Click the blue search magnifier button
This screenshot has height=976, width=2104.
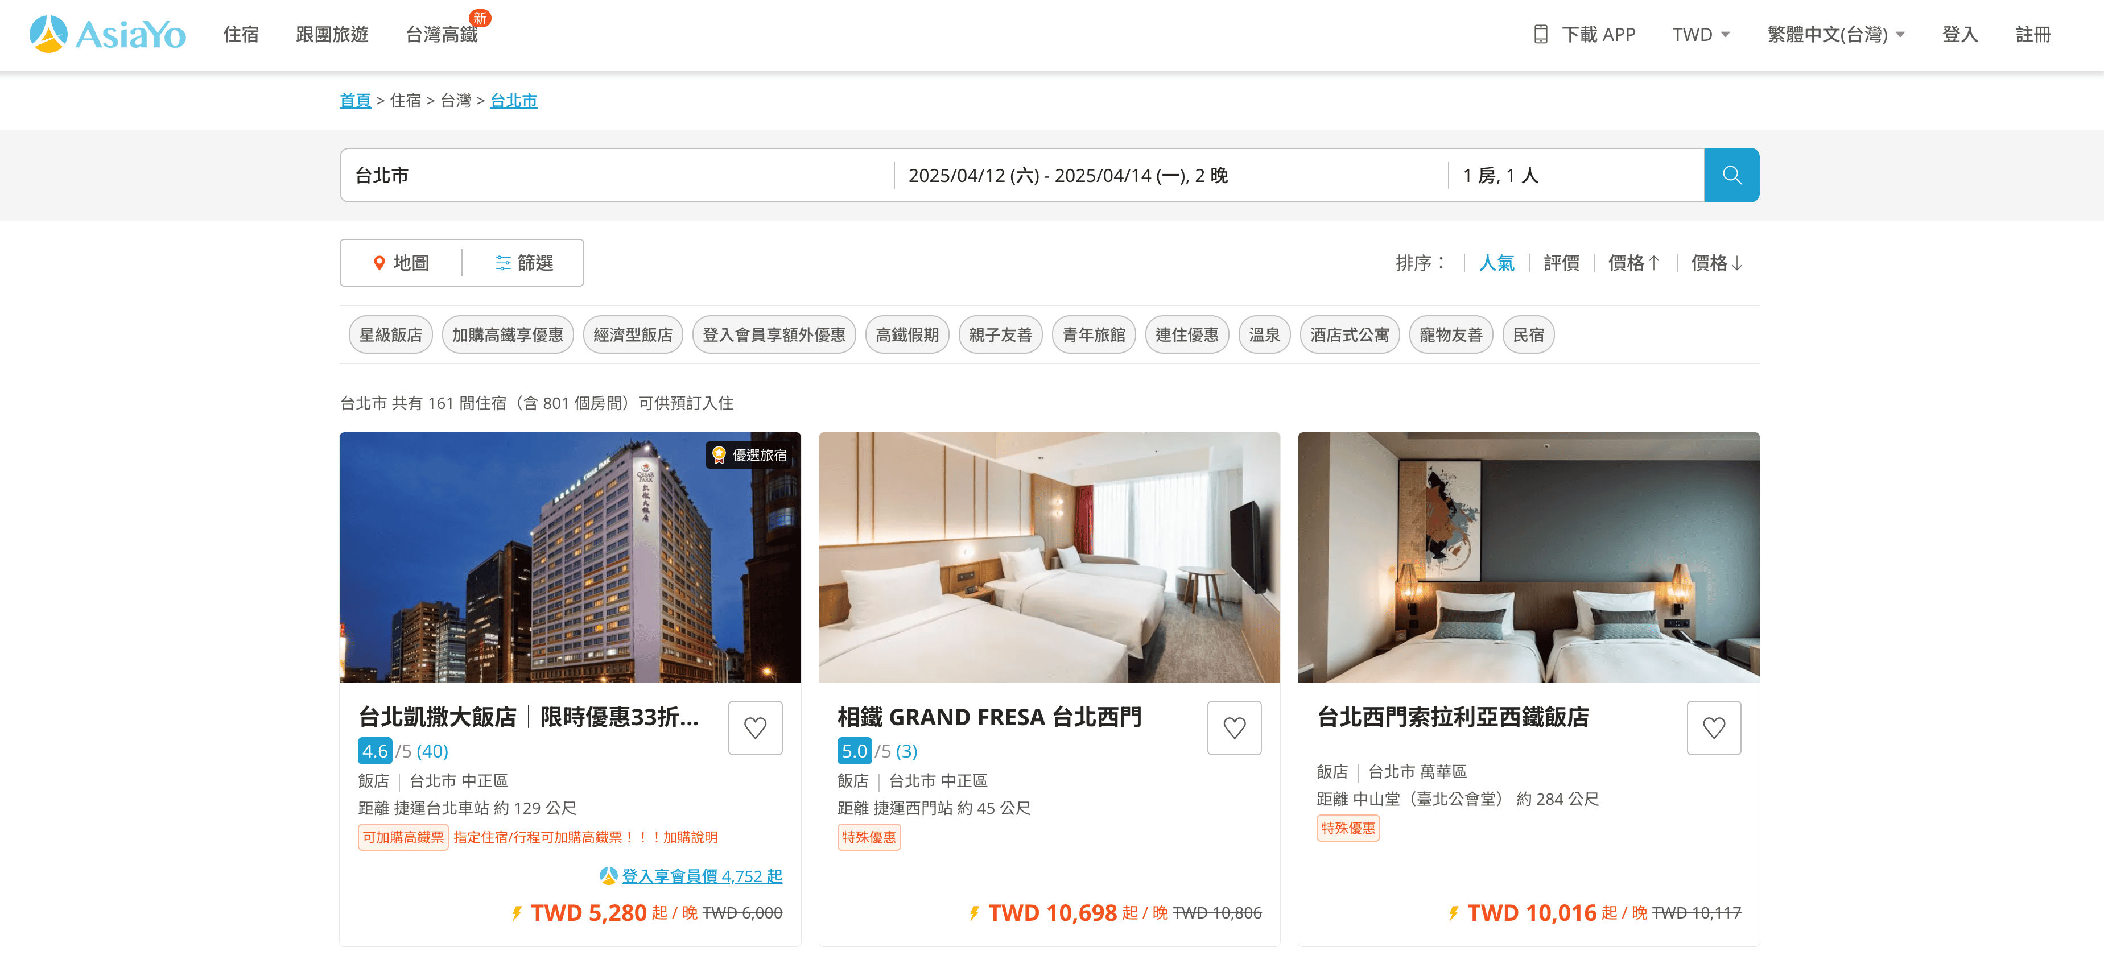pos(1731,175)
